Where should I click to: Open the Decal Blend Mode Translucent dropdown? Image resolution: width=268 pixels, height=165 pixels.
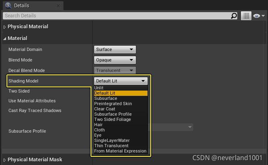click(115, 70)
